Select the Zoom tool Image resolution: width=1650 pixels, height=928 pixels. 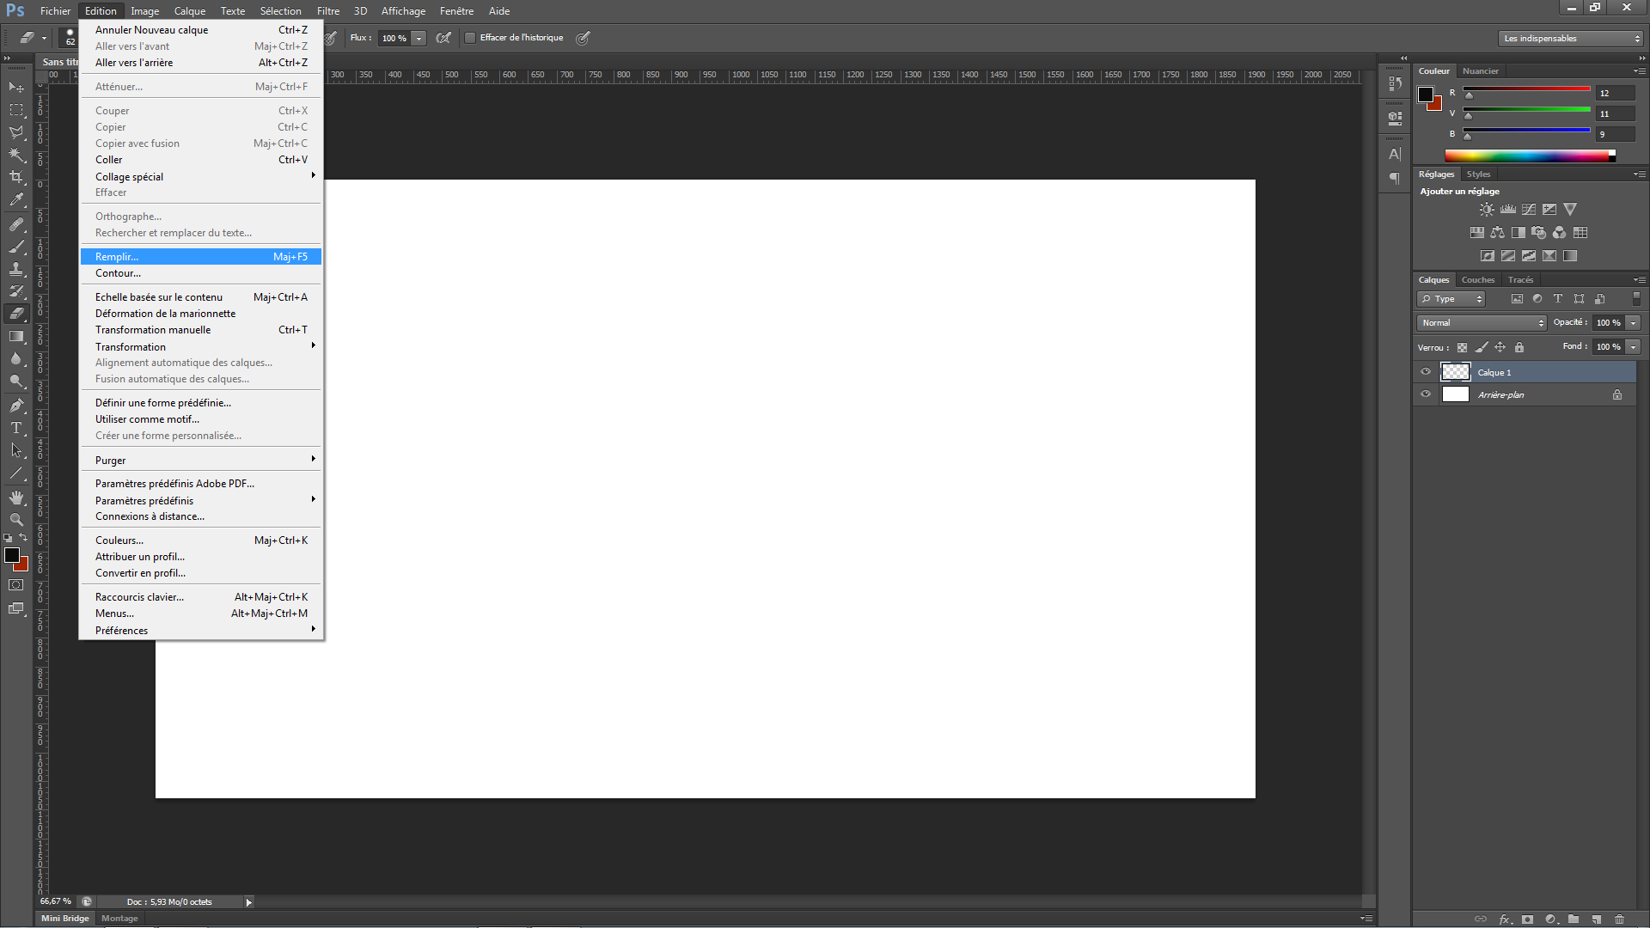point(16,520)
